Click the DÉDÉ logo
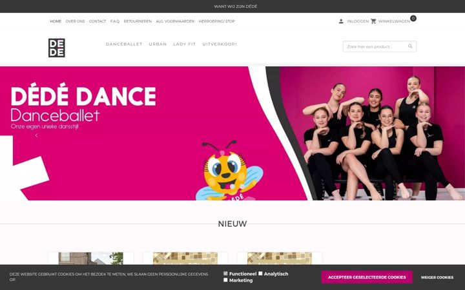This screenshot has width=465, height=290. pyautogui.click(x=57, y=48)
